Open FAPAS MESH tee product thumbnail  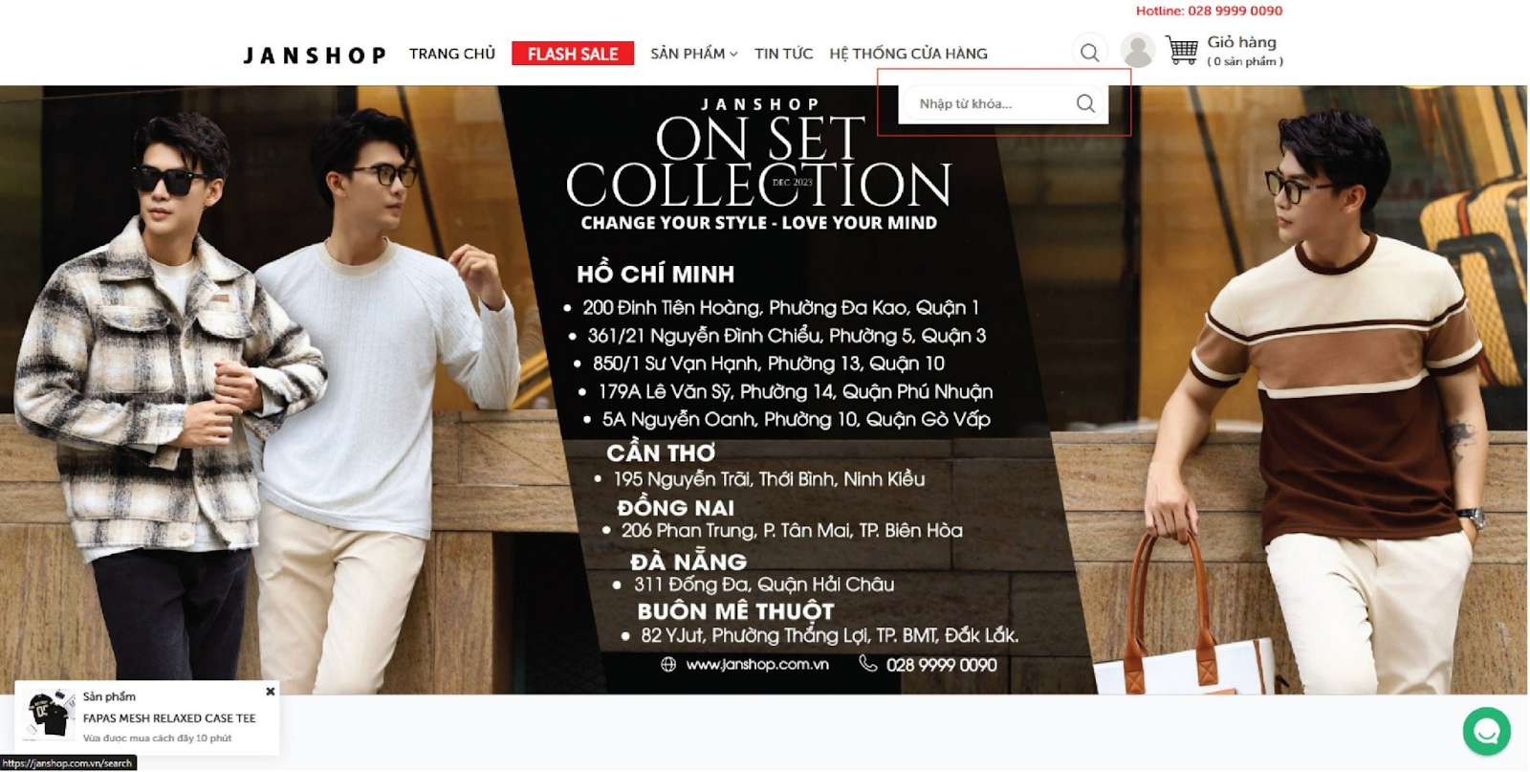coord(50,714)
